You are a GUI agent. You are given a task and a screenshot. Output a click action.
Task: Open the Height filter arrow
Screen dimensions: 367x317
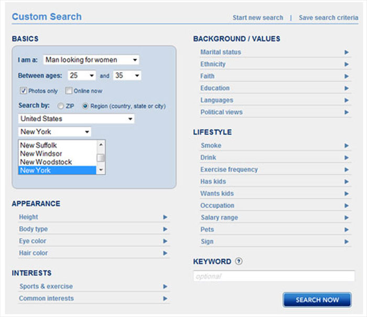[165, 217]
